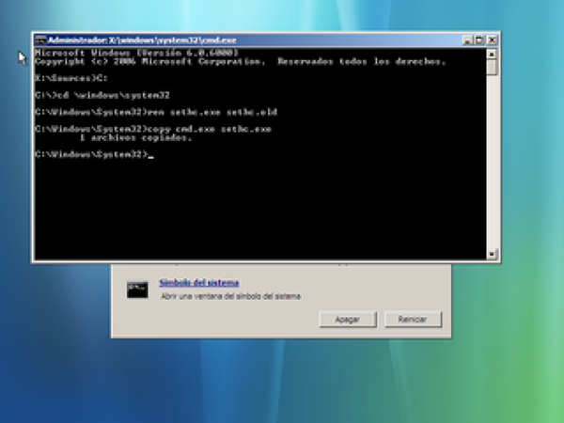Close the Administrador cmd.exe window

[x=492, y=40]
